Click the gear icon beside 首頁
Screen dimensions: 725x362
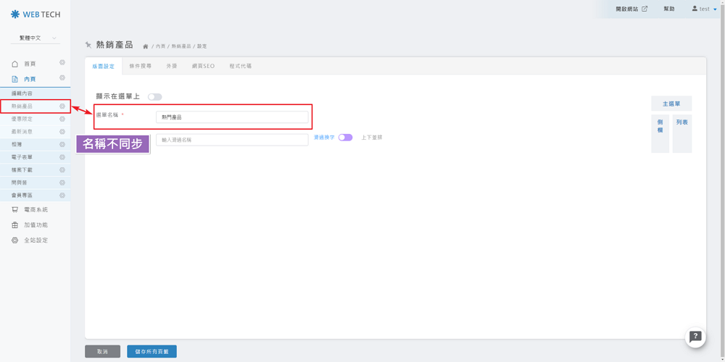pyautogui.click(x=62, y=63)
